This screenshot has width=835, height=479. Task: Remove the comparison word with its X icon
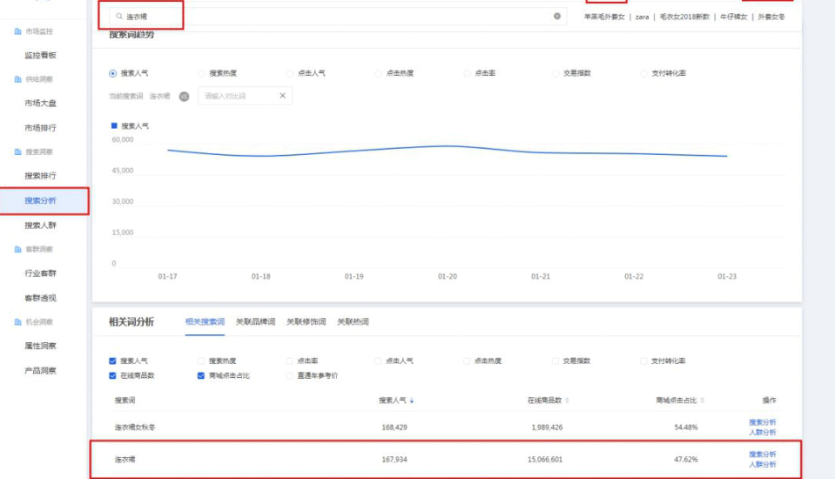(282, 96)
